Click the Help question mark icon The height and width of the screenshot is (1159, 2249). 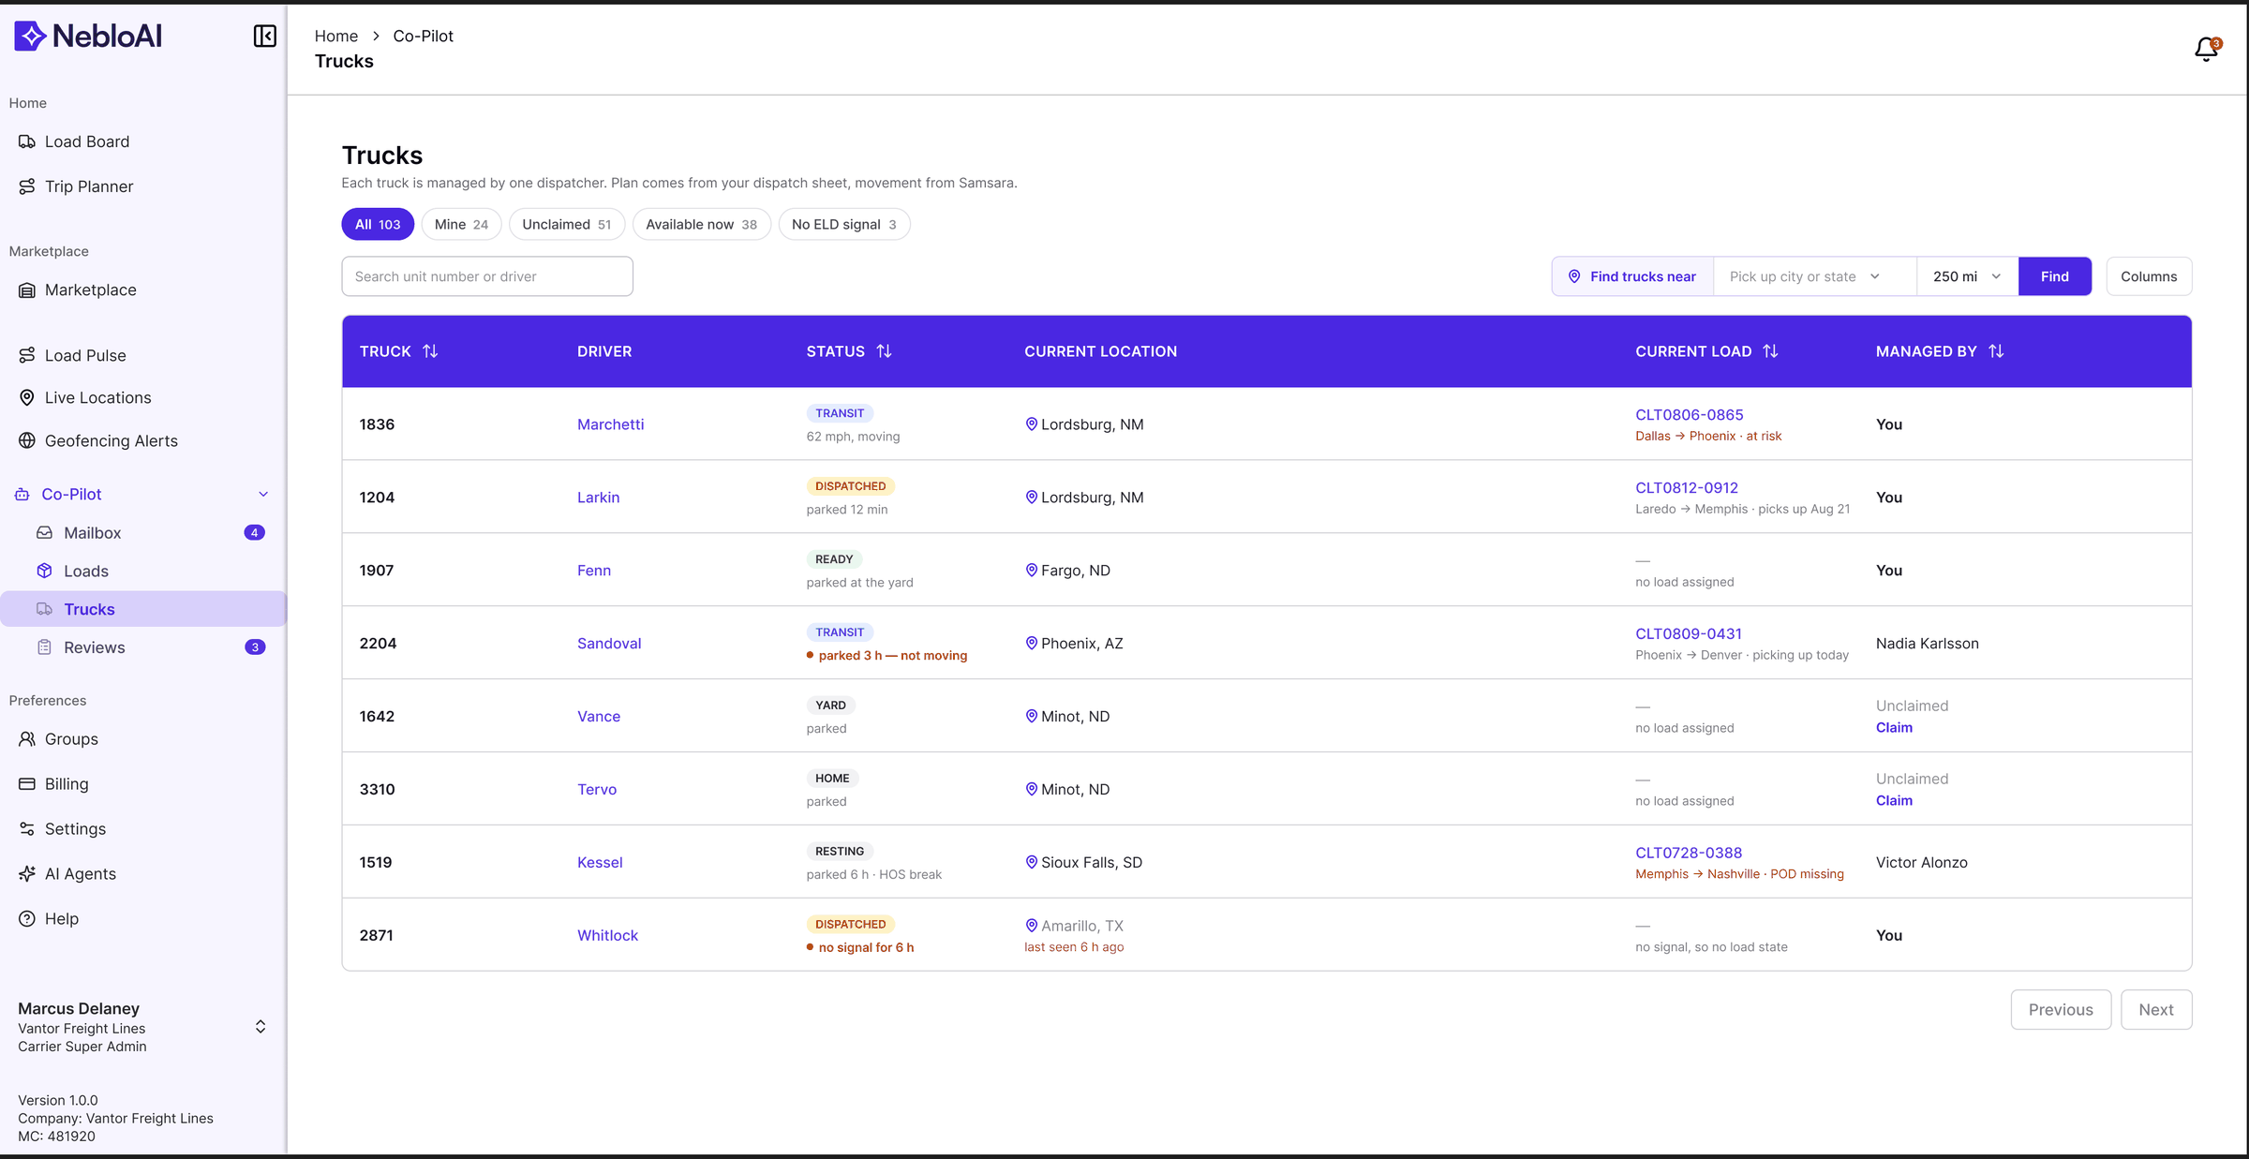pos(27,918)
